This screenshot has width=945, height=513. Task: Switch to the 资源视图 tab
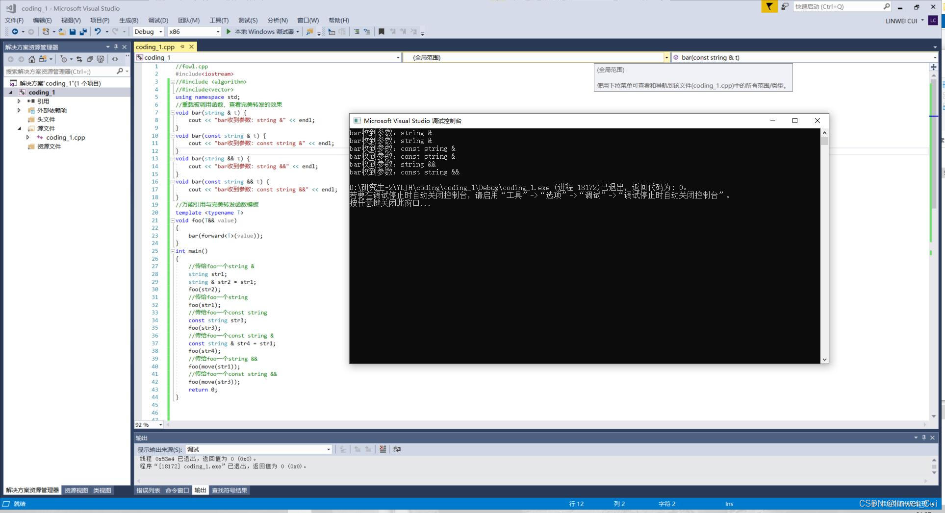click(x=76, y=490)
